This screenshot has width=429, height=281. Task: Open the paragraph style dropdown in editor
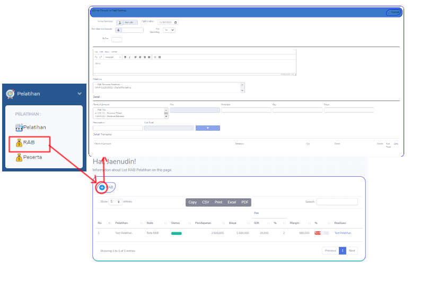point(112,57)
